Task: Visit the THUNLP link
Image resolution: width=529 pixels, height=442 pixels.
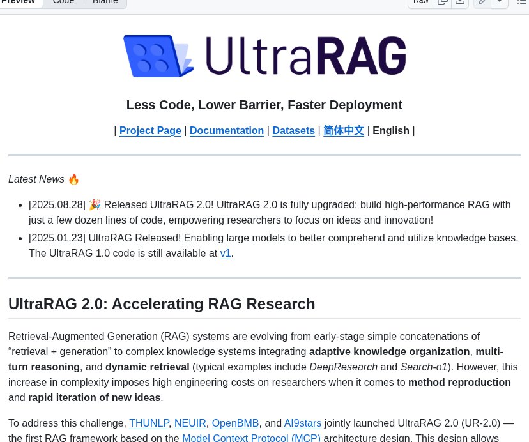Action: pos(149,423)
